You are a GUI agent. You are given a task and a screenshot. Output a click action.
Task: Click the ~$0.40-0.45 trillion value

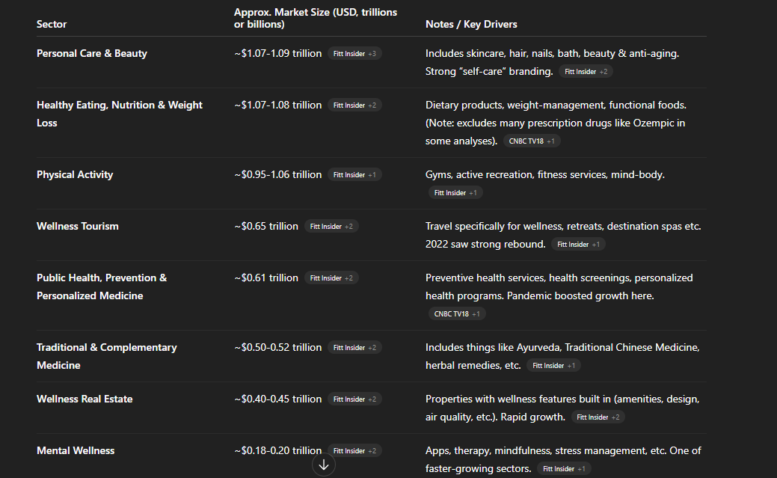pos(278,399)
